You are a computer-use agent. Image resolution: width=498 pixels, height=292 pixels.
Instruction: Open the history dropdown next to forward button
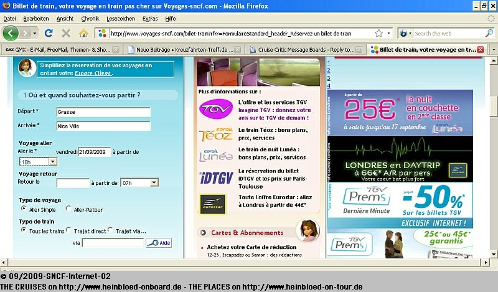[35, 33]
